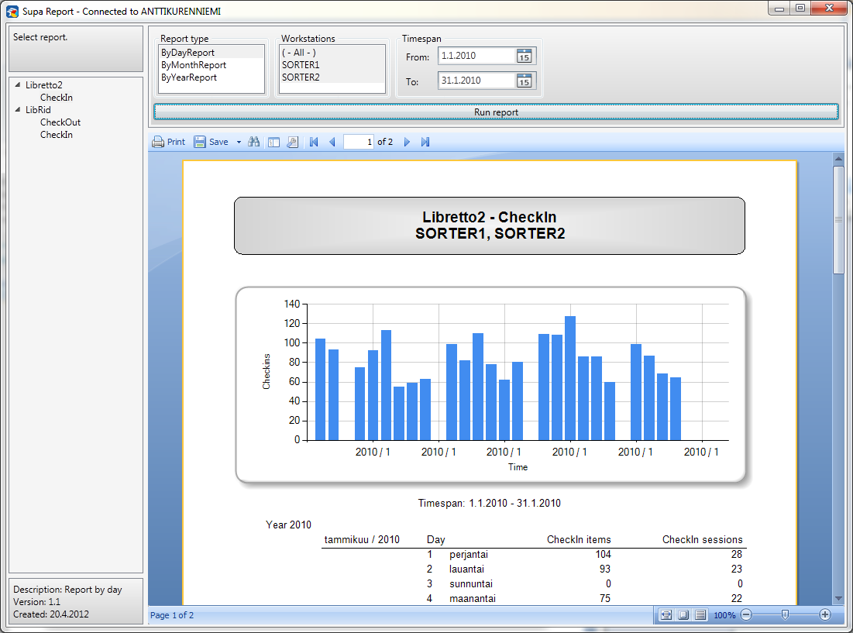Screen dimensions: 853x633
Task: Open the Save format dropdown arrow
Action: (x=239, y=142)
